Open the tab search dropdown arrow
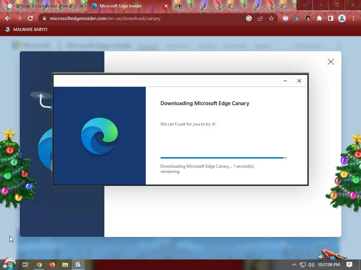 pos(304,5)
